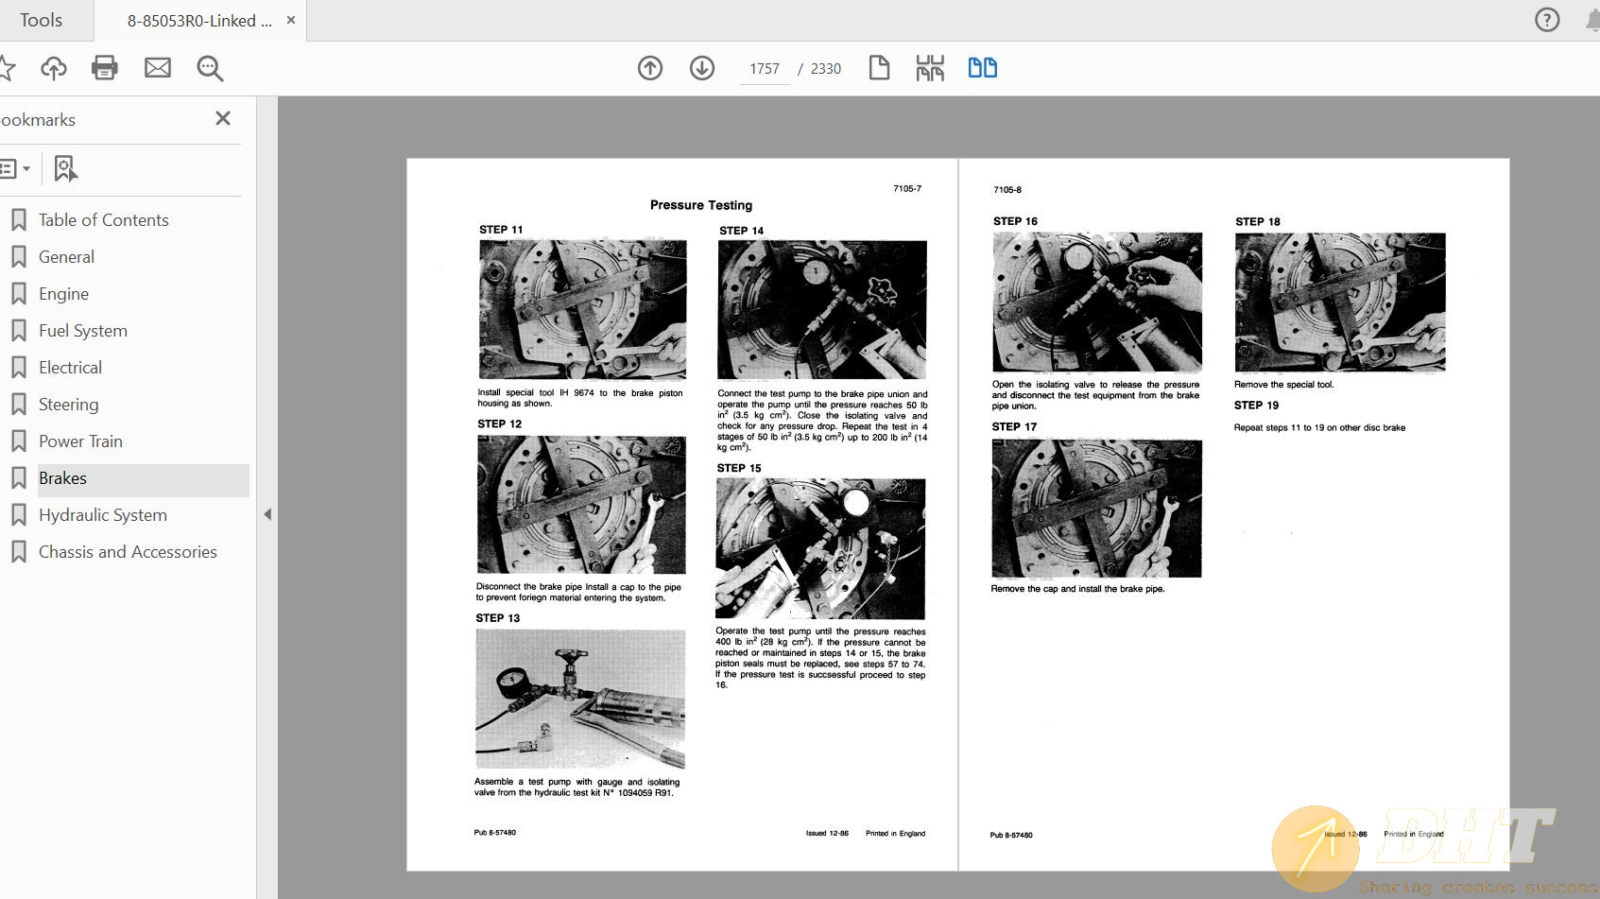Screen dimensions: 1600x899
Task: Click the print icon in toolbar
Action: click(x=104, y=68)
